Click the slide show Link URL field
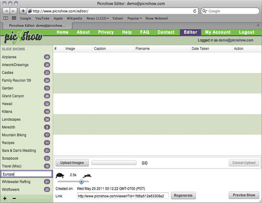Screen dimensions: 262x203 coord(123,196)
